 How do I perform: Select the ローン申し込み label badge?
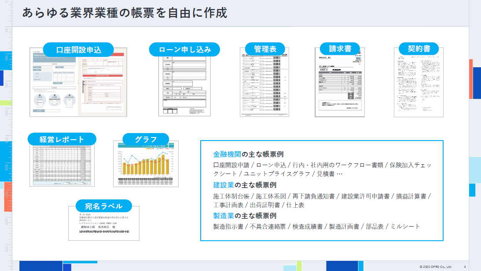click(x=185, y=49)
